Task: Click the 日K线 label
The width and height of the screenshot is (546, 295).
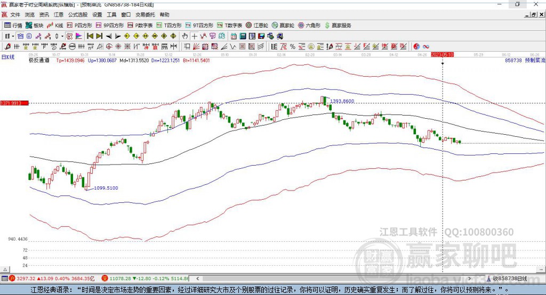Action: pos(7,57)
